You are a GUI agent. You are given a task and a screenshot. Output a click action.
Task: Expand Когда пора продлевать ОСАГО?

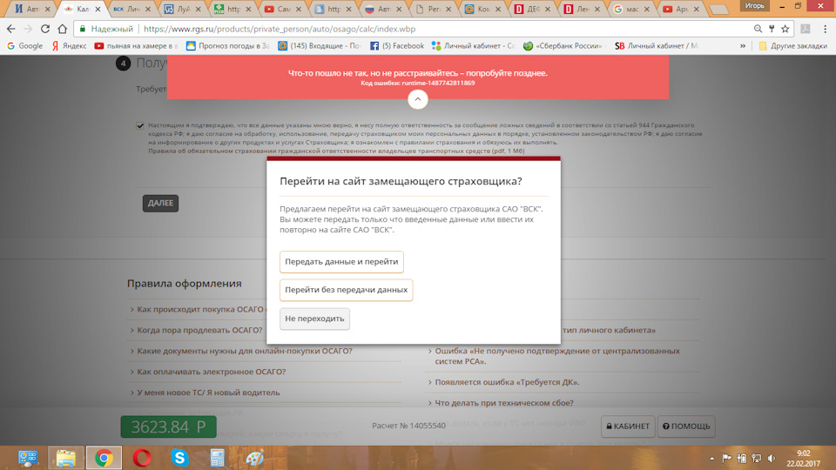[x=199, y=330]
